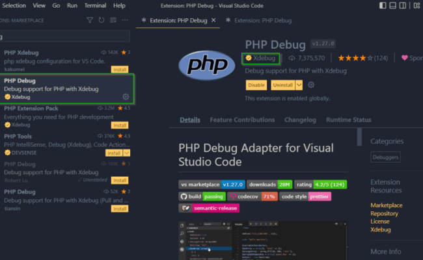Viewport: 423px width, 260px height.
Task: Switch to the Changelog tab
Action: coord(300,120)
